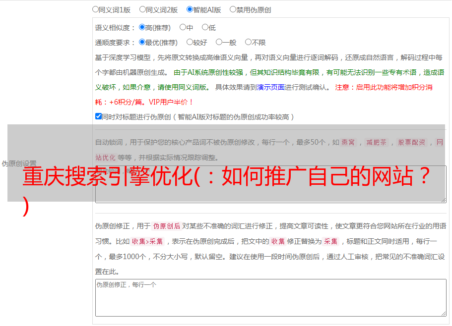Open the 演示页面 link
The height and width of the screenshot is (326, 452).
point(271,87)
